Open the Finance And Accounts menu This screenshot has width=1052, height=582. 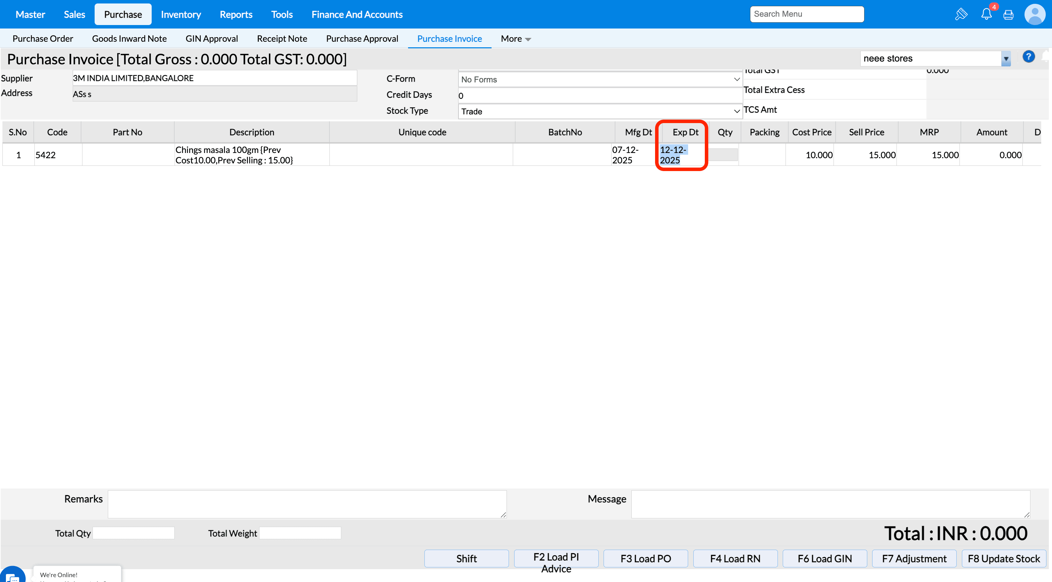click(x=357, y=14)
